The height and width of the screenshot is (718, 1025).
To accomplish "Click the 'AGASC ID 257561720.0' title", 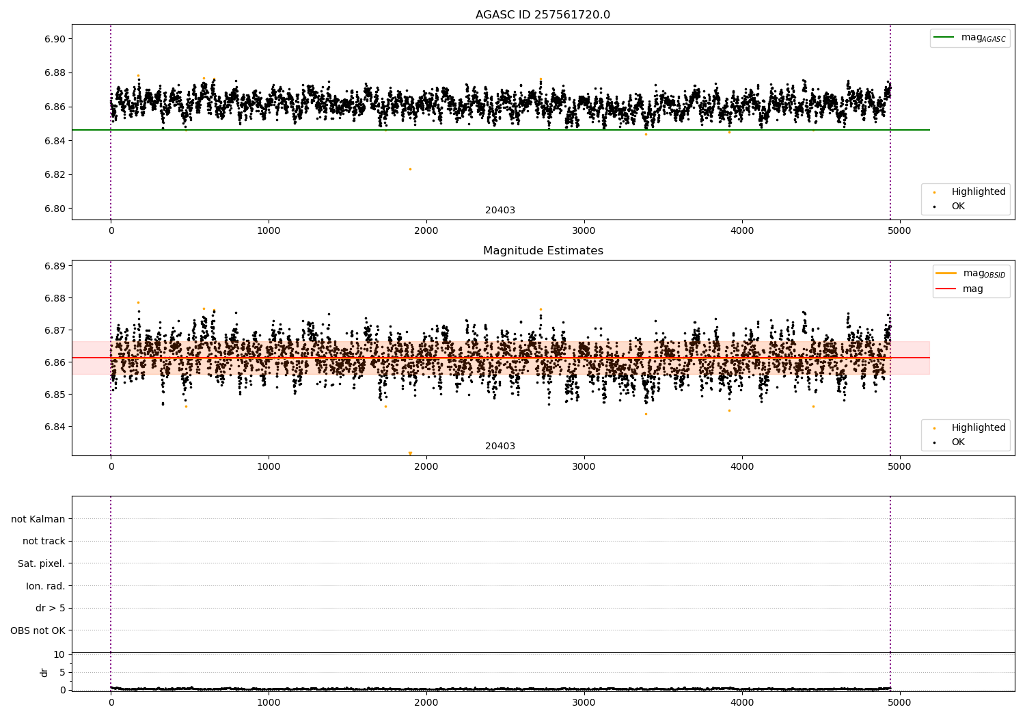I will tap(543, 15).
